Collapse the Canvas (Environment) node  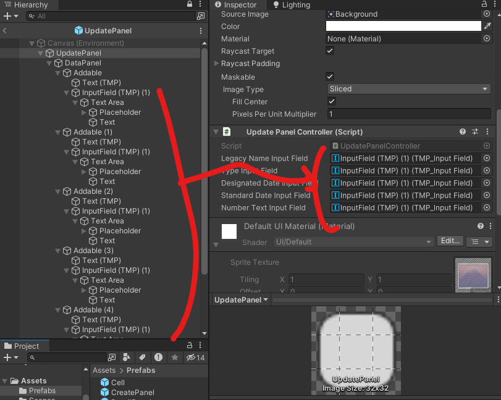coord(32,43)
